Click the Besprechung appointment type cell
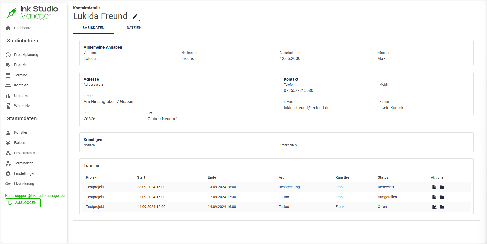 (289, 187)
